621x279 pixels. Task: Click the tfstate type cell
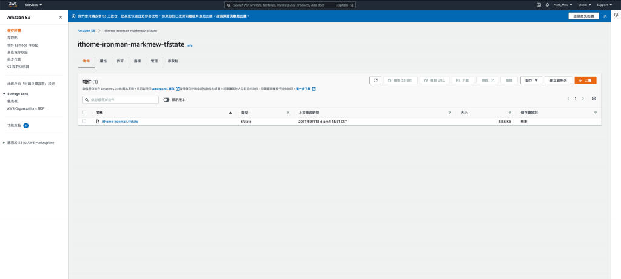[246, 121]
